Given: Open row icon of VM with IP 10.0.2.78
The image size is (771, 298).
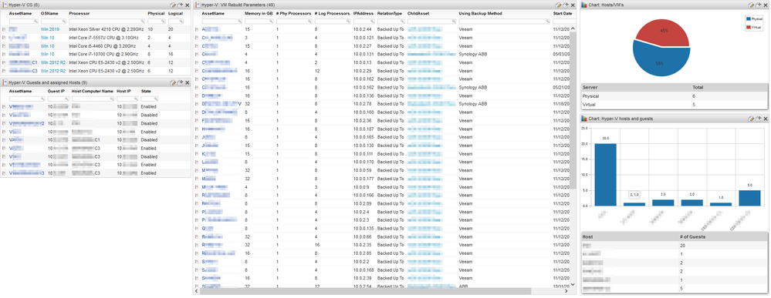Looking at the screenshot, I should 197,104.
